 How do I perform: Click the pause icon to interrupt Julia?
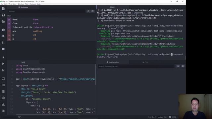click(3, 43)
